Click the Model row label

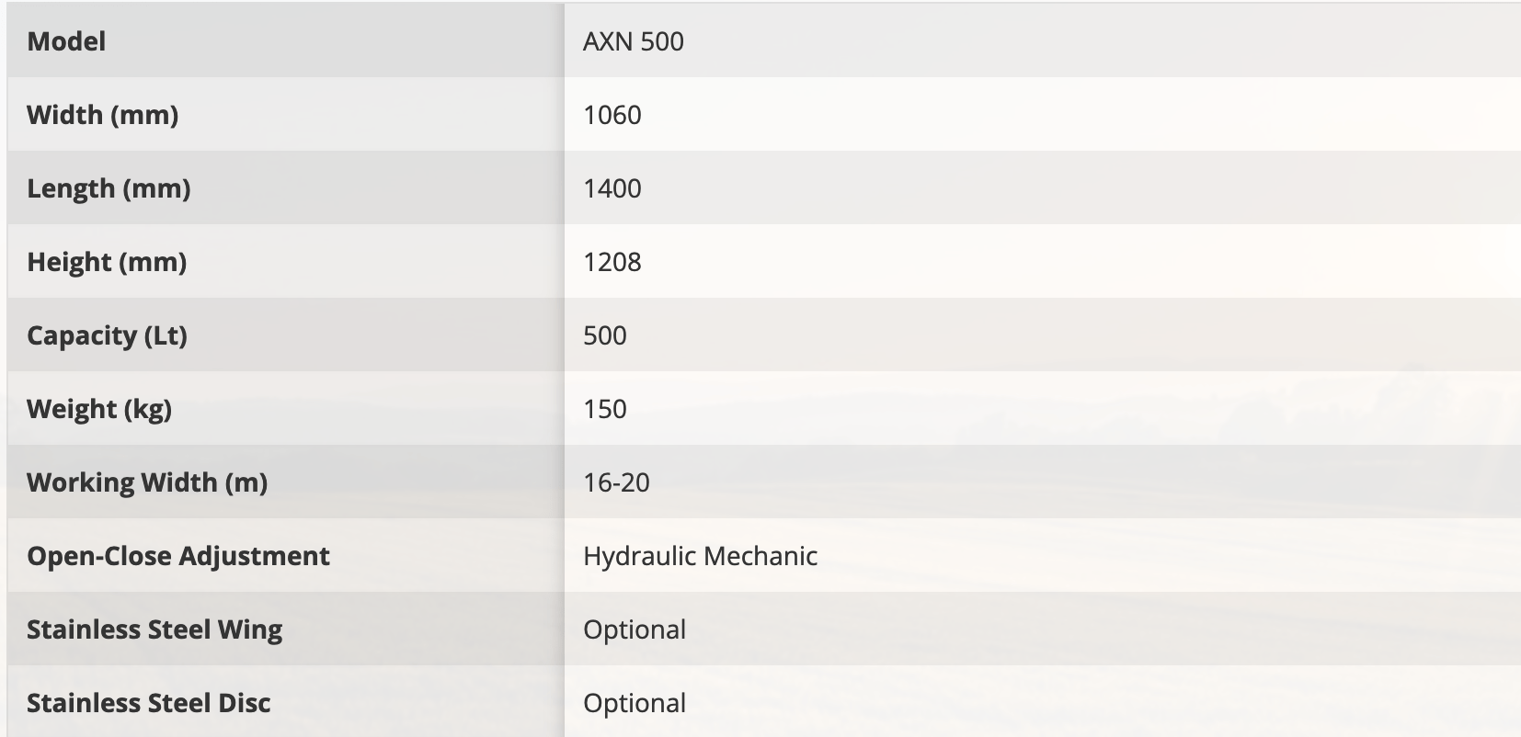66,41
